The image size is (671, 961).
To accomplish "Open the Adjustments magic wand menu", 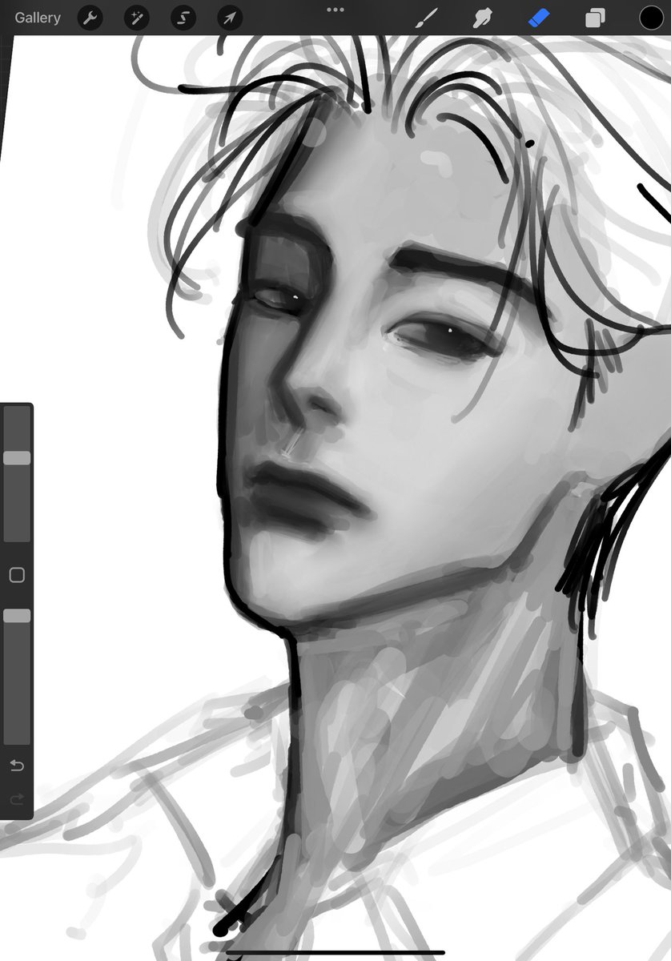I will tap(136, 18).
